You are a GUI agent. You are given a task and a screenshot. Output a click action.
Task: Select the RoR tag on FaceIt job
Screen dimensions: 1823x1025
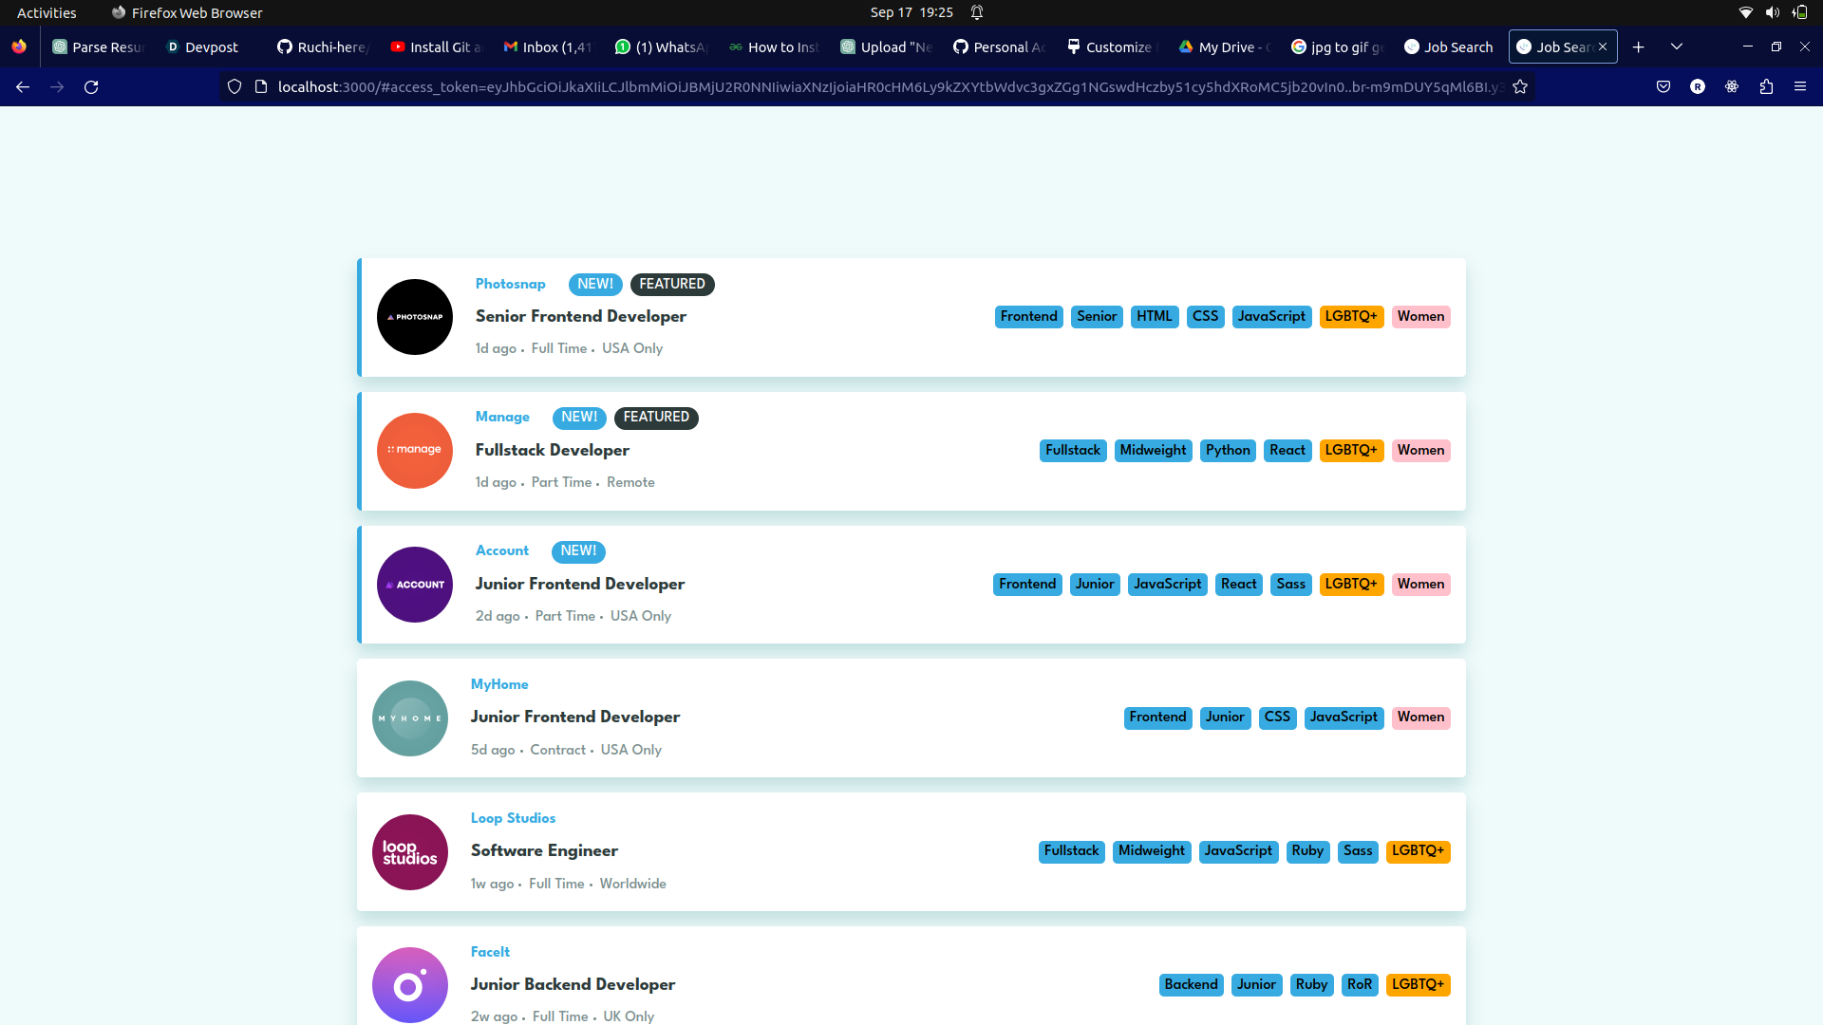click(1359, 985)
